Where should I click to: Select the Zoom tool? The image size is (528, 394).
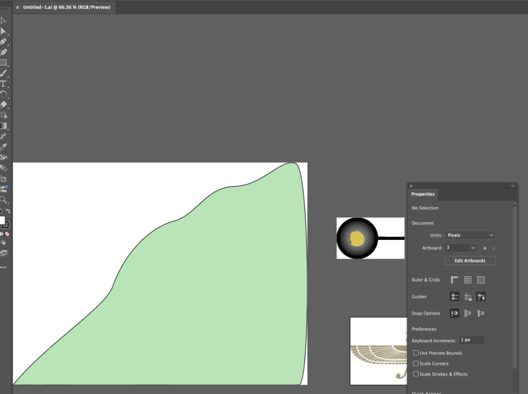pyautogui.click(x=4, y=200)
